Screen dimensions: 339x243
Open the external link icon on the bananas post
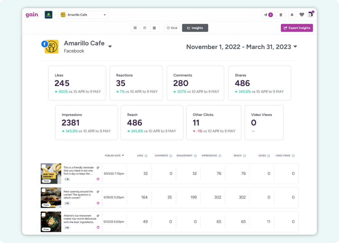[98, 167]
